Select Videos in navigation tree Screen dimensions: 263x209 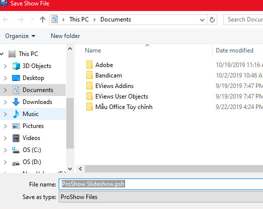31,138
